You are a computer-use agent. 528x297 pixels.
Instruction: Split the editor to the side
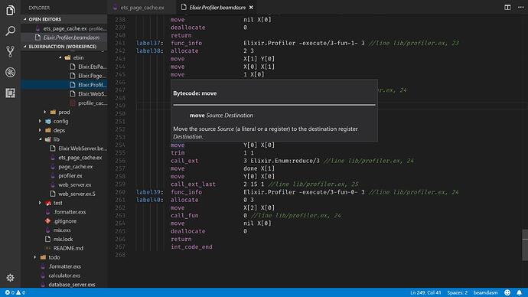point(507,7)
